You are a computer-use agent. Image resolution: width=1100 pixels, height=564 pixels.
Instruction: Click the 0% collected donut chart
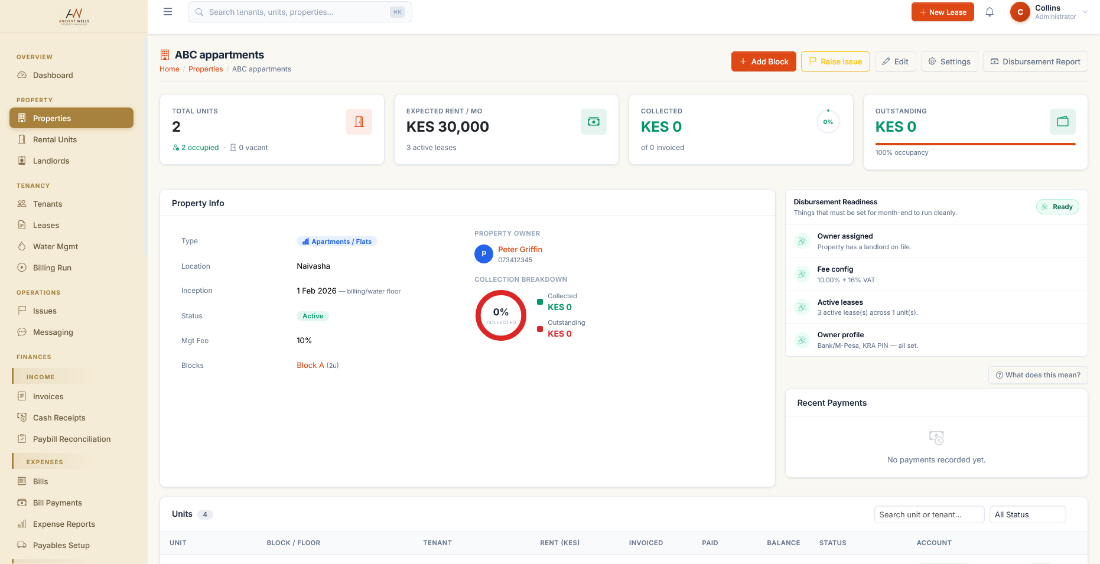point(501,315)
